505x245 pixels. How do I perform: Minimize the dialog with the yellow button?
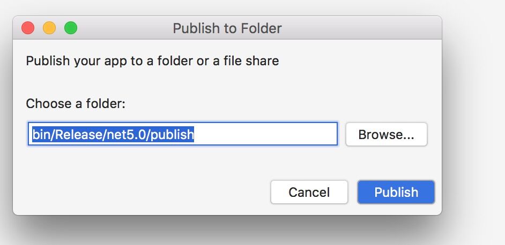pos(49,28)
